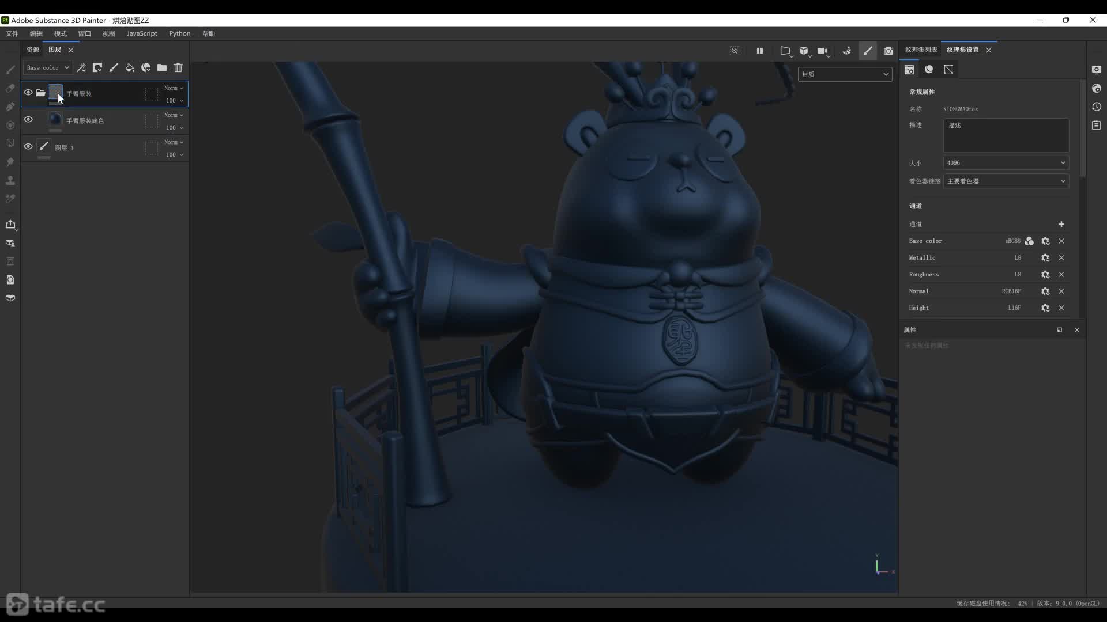Open the camera screenshot icon in viewport toolbar
The width and height of the screenshot is (1107, 622).
pyautogui.click(x=888, y=51)
